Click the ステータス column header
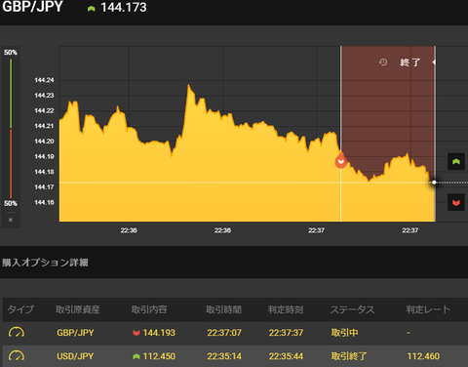468x367 pixels. [352, 309]
